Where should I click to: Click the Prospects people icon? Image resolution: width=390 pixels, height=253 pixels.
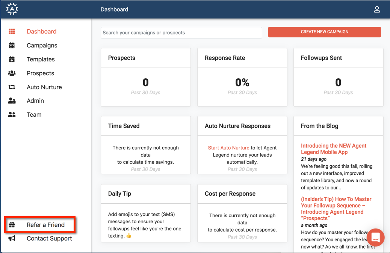(x=12, y=73)
